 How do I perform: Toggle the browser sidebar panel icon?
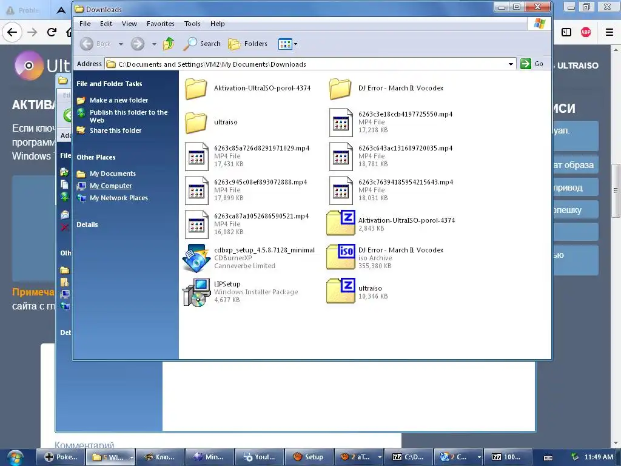point(566,32)
